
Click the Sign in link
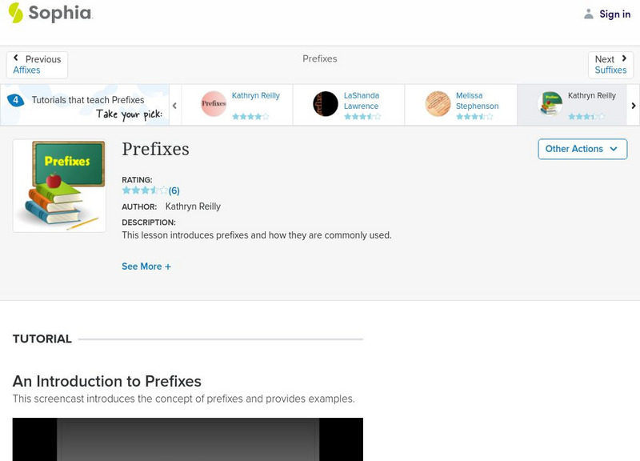point(614,14)
